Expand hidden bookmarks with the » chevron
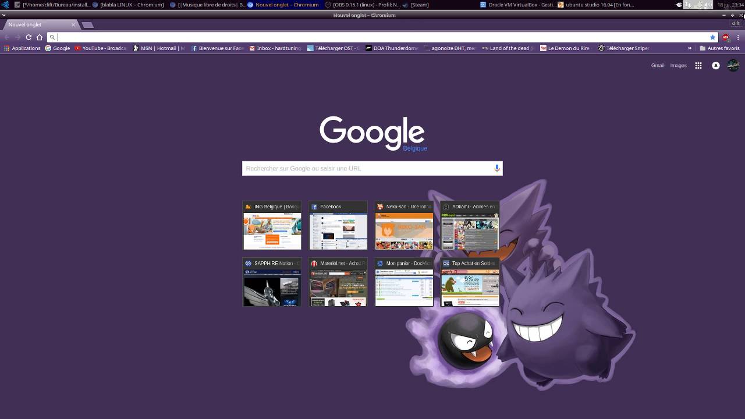This screenshot has width=745, height=419. coord(690,48)
